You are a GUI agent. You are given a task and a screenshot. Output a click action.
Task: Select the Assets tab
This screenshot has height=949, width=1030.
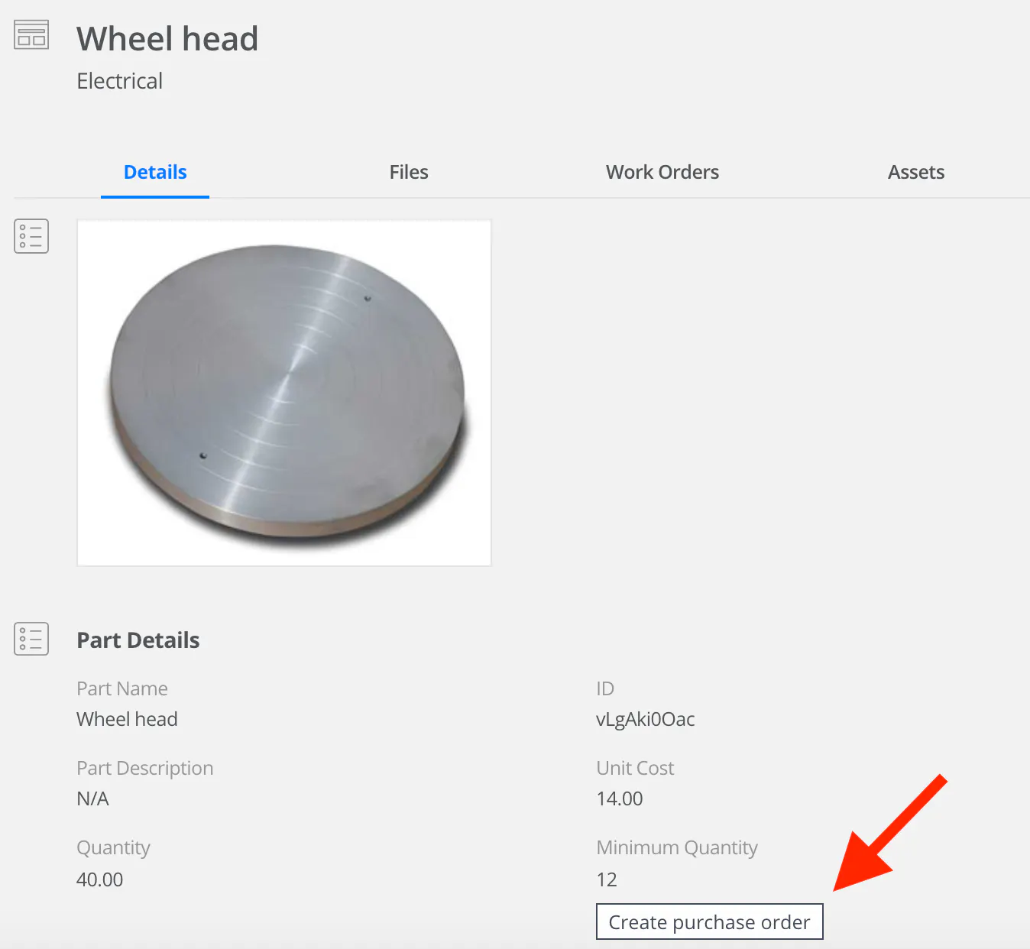(915, 172)
